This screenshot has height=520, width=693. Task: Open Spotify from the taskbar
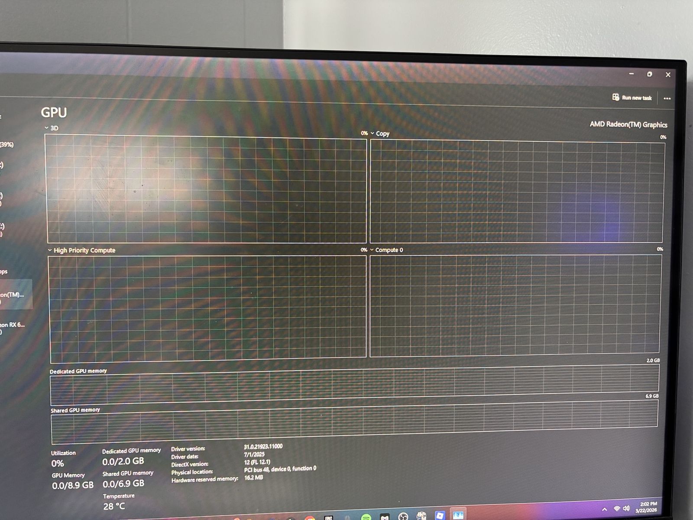[366, 517]
